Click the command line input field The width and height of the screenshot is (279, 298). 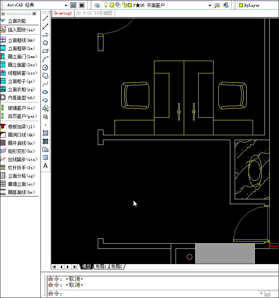pyautogui.click(x=153, y=293)
